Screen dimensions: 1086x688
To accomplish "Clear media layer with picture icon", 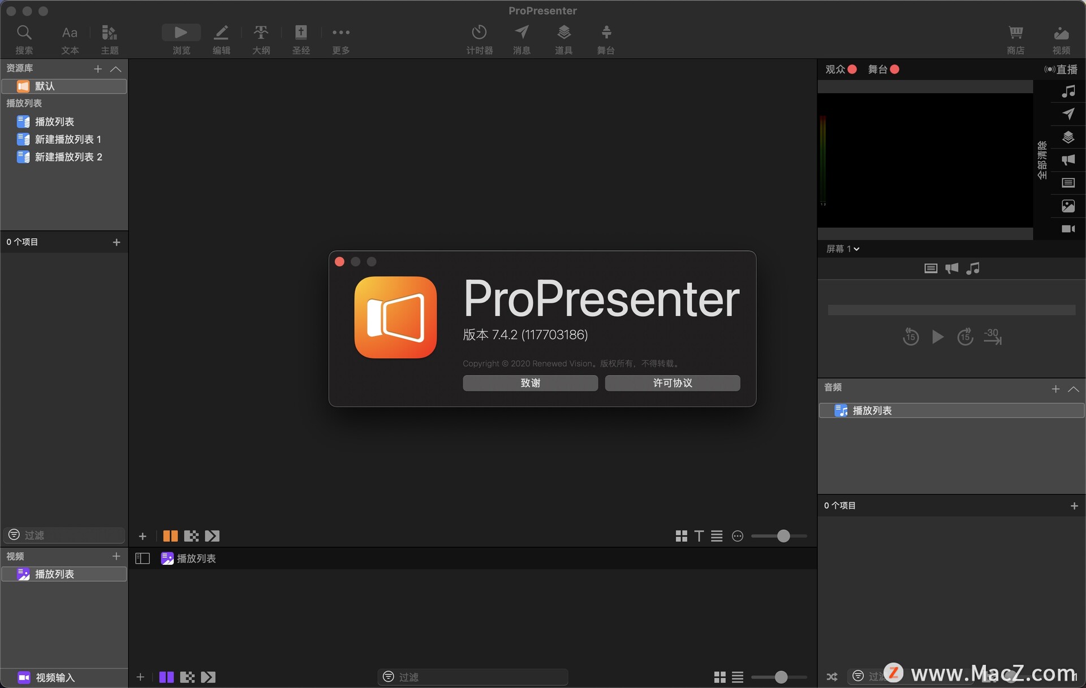I will tap(1068, 206).
